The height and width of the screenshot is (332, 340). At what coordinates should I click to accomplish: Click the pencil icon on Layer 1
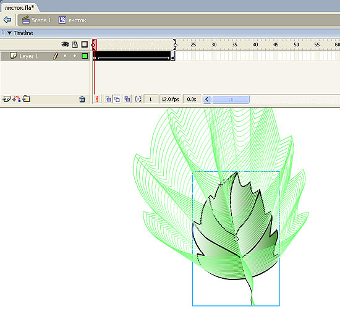56,56
